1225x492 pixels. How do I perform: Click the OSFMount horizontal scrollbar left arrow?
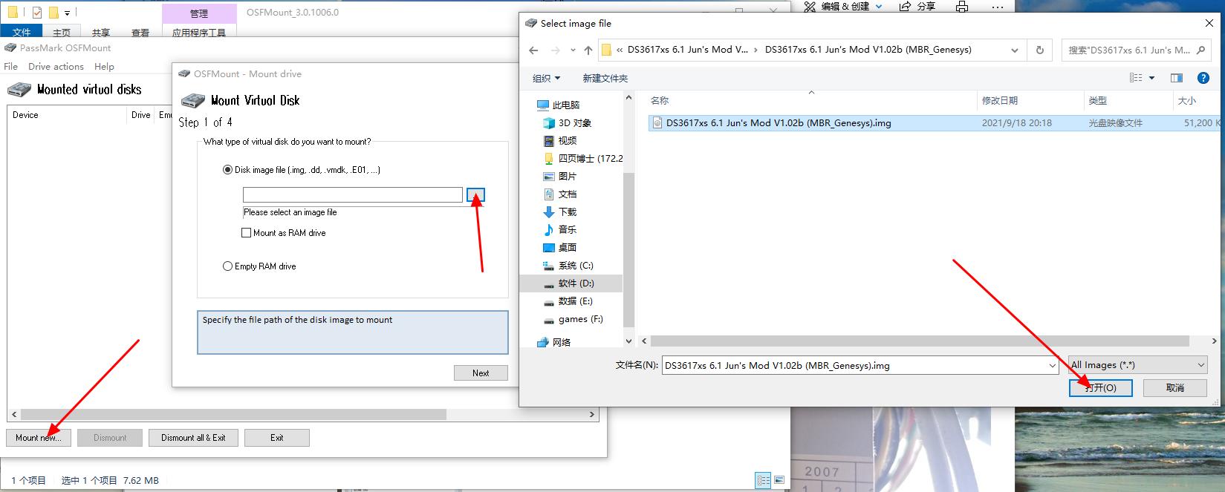[14, 415]
